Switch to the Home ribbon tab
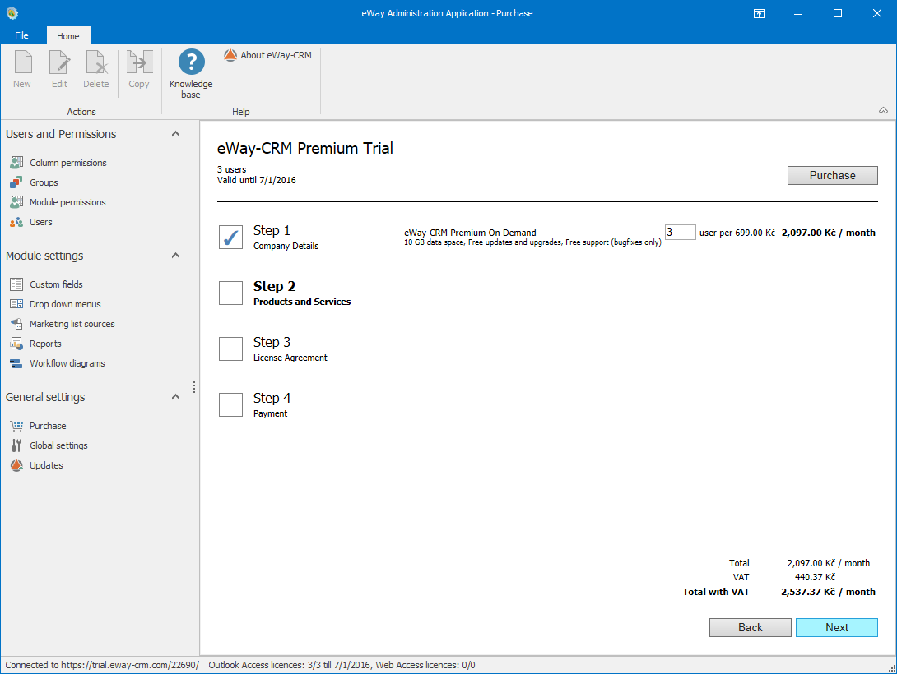The image size is (897, 674). pyautogui.click(x=68, y=36)
